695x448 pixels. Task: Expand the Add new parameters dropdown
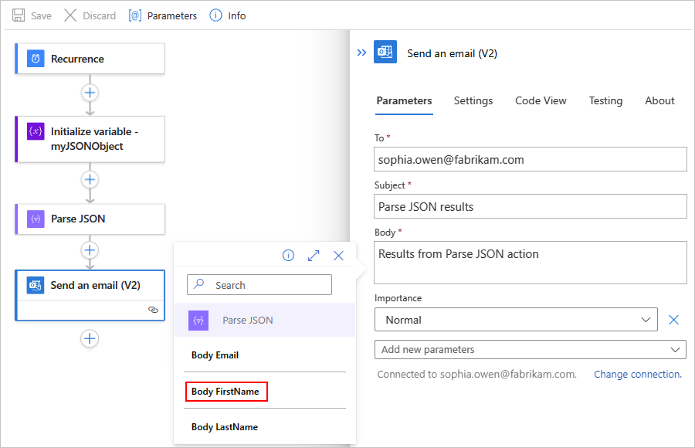(530, 350)
